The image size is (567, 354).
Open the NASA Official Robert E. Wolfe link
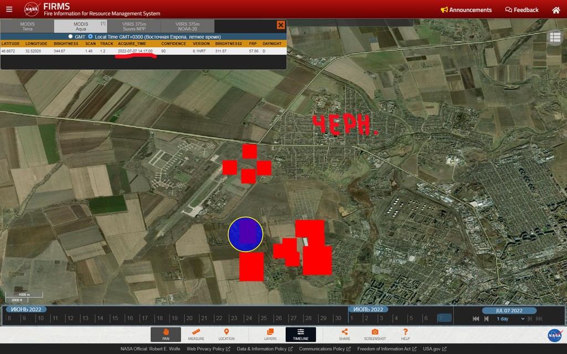[151, 349]
